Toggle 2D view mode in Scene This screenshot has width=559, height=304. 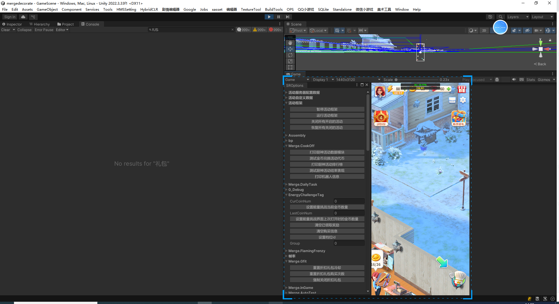click(x=484, y=30)
